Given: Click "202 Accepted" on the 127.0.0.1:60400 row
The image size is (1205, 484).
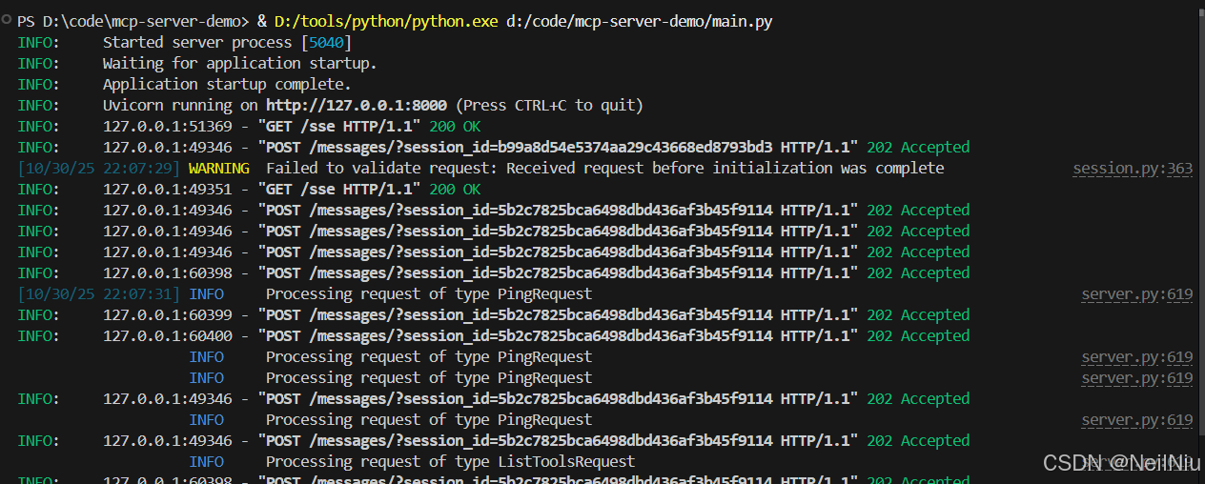Looking at the screenshot, I should (918, 335).
